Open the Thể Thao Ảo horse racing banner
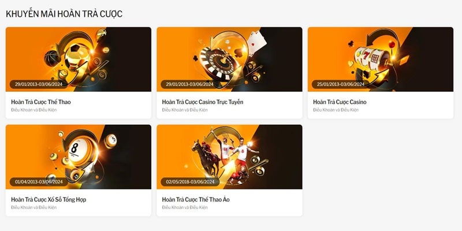 [x=229, y=157]
